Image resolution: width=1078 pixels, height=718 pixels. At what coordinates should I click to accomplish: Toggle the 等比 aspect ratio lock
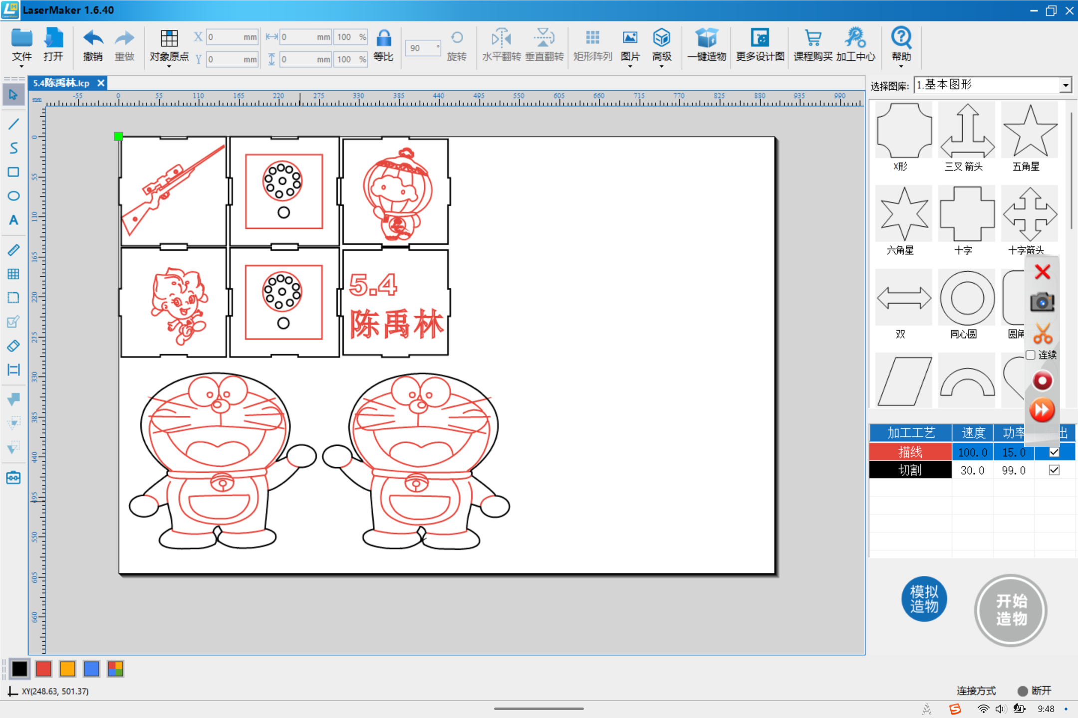click(x=383, y=45)
